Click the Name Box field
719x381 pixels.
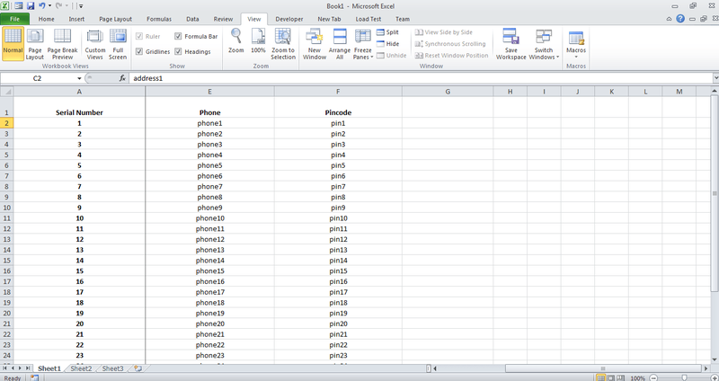[38, 78]
